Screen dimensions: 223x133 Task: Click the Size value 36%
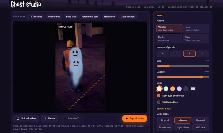click(207, 61)
